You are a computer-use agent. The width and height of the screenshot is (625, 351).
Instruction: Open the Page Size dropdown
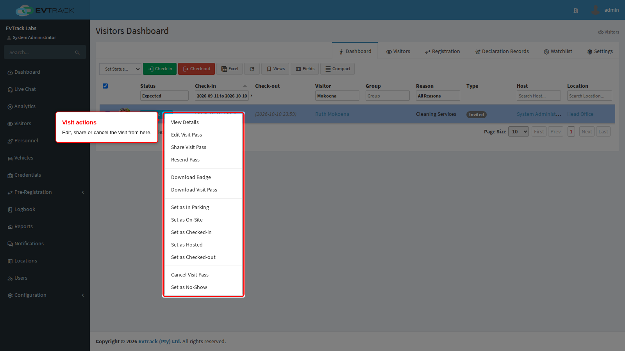coord(518,132)
